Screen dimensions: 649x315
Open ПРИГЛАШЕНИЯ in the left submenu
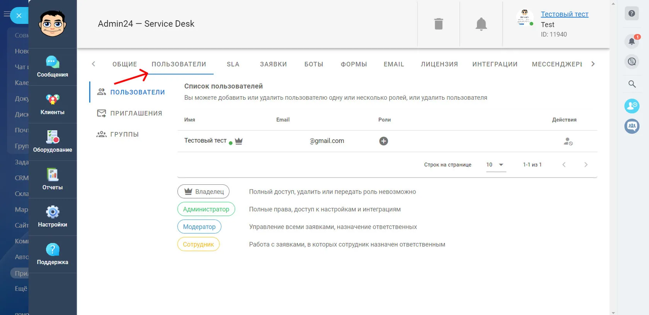(x=129, y=113)
